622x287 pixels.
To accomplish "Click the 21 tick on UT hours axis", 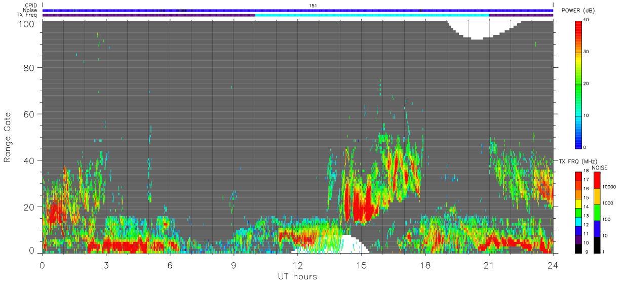I will click(489, 265).
